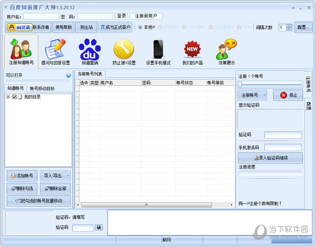Click the 帐号等级 column header
This screenshot has height=247, width=316.
[221, 83]
